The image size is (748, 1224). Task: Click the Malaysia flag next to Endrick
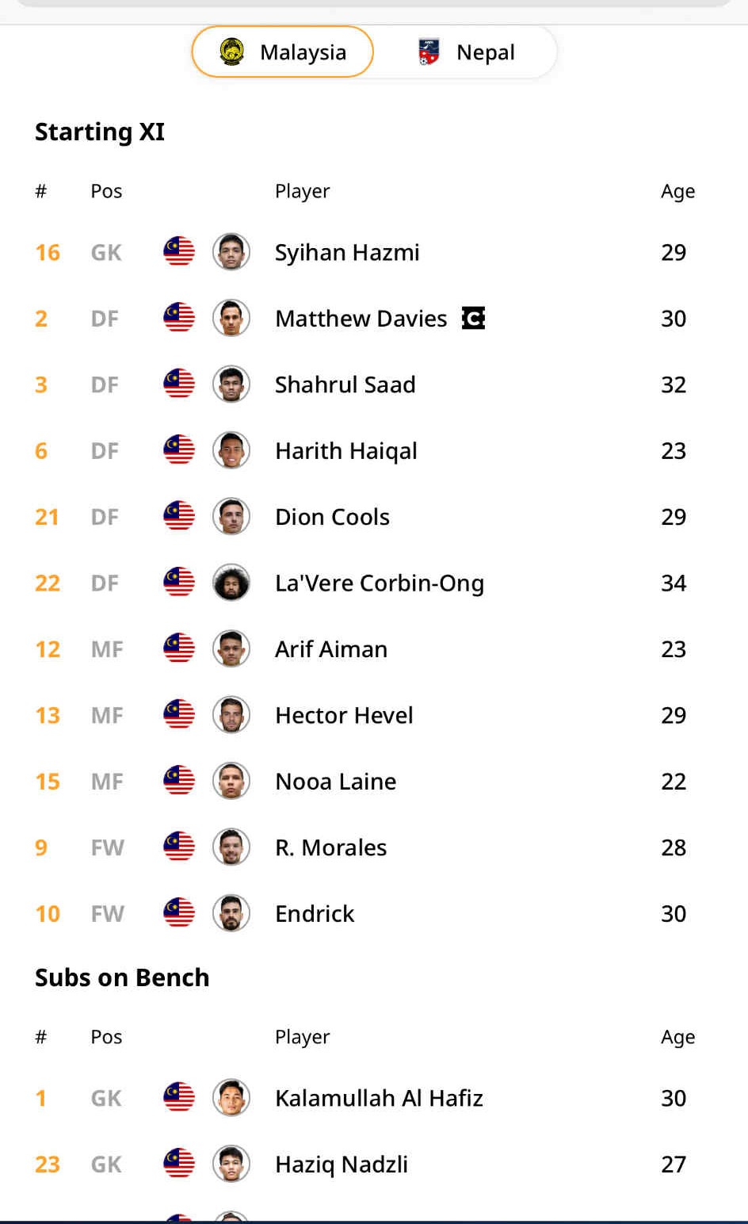[x=179, y=913]
